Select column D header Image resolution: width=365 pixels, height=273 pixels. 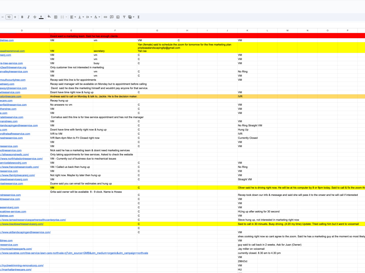(x=22, y=31)
